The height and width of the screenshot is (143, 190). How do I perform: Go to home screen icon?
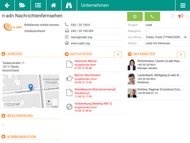(54, 5)
